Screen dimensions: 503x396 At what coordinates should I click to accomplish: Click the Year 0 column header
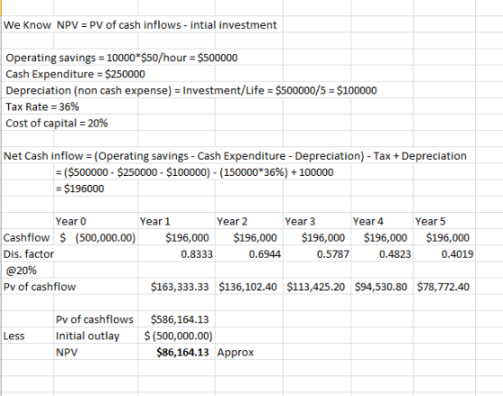click(x=71, y=221)
